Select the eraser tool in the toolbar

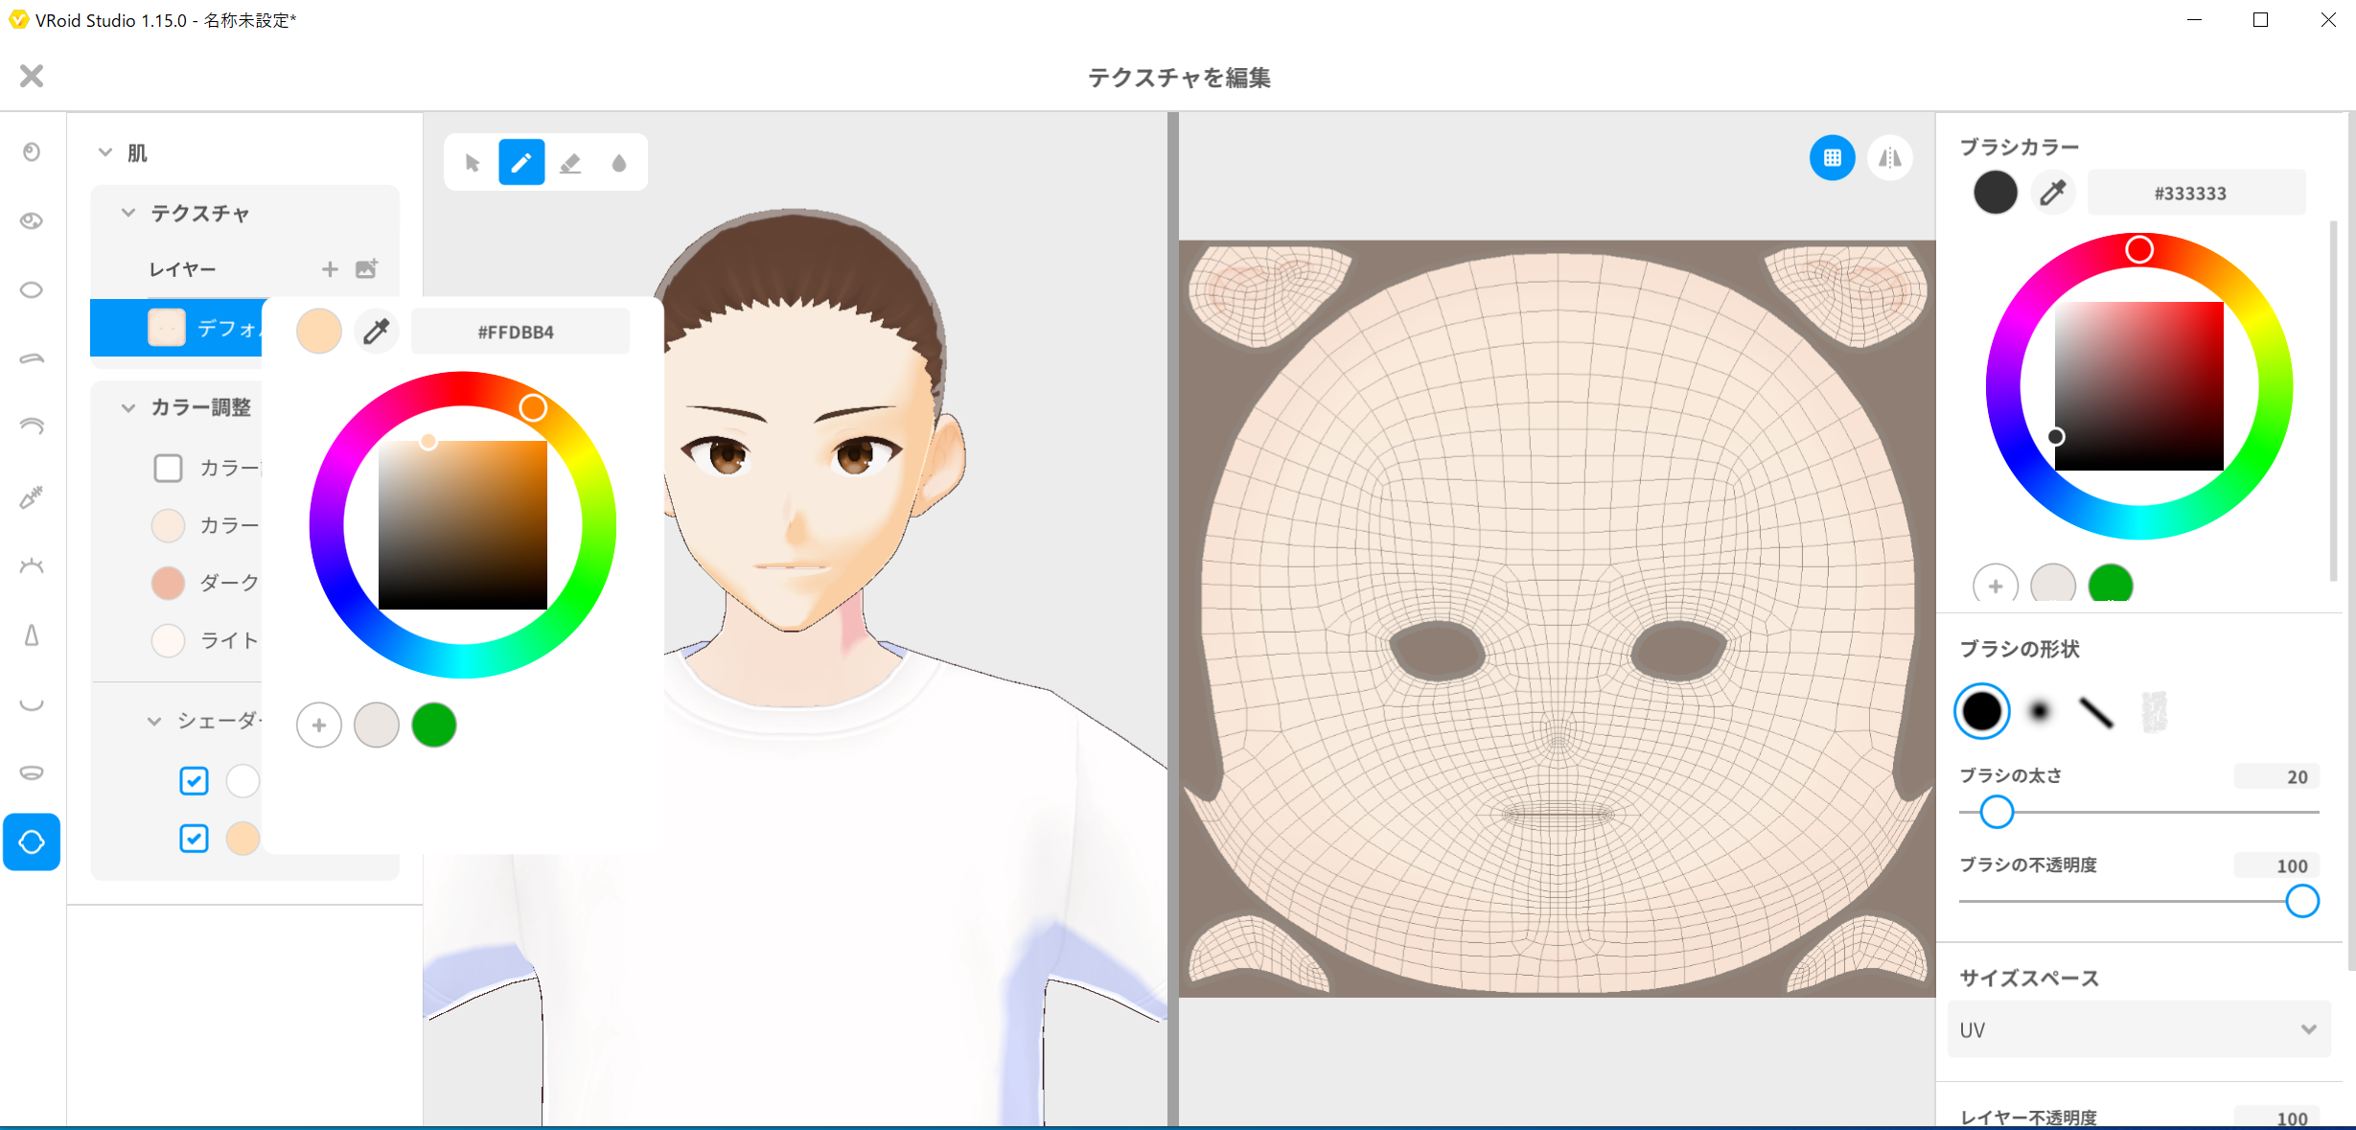pos(570,163)
